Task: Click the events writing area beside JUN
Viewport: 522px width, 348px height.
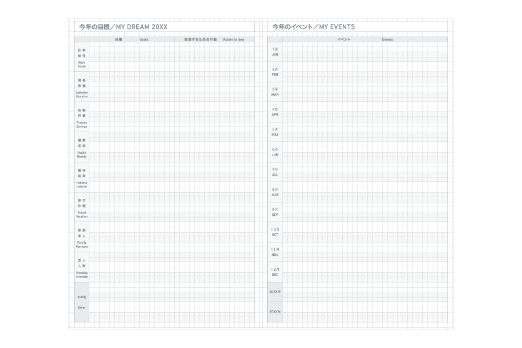Action: tap(365, 152)
